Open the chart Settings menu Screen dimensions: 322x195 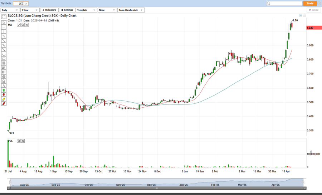(67, 10)
